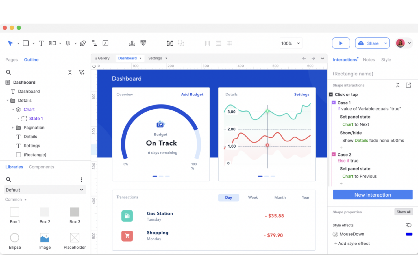The image size is (418, 278).
Task: Select the Pen drawing tool
Action: tap(83, 43)
